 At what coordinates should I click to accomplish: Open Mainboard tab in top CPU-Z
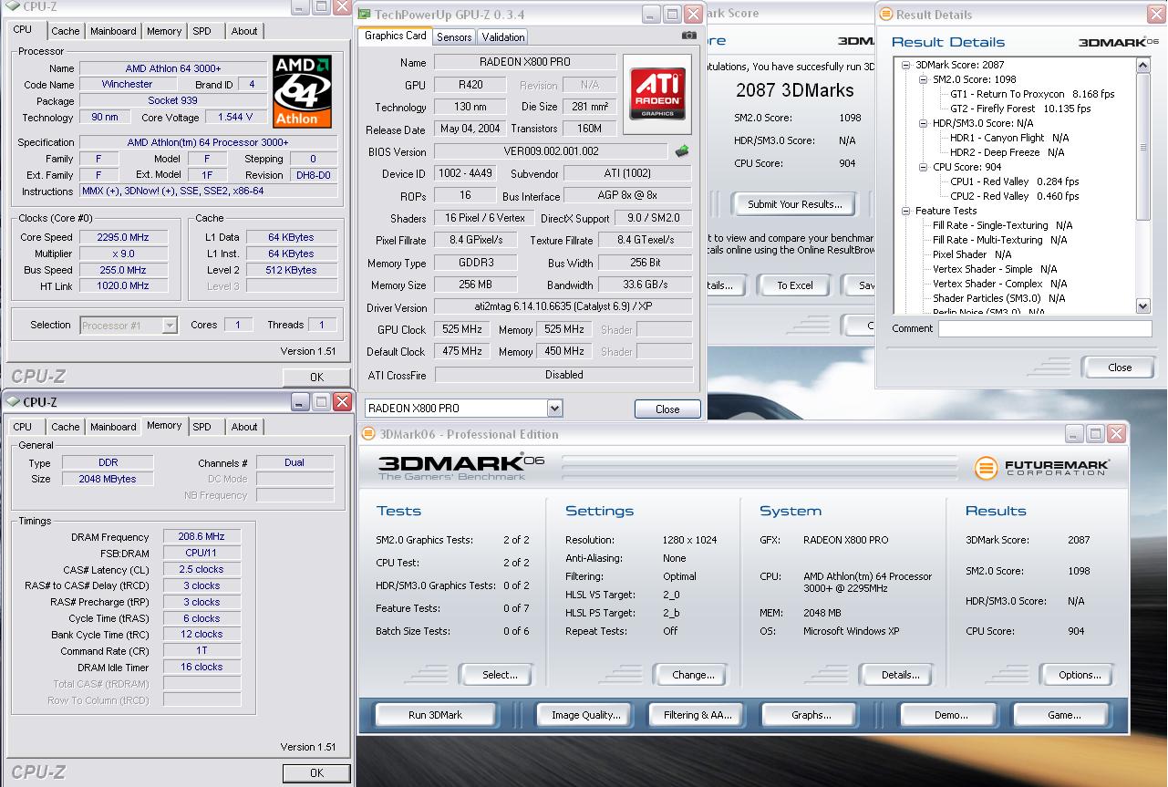[x=113, y=31]
